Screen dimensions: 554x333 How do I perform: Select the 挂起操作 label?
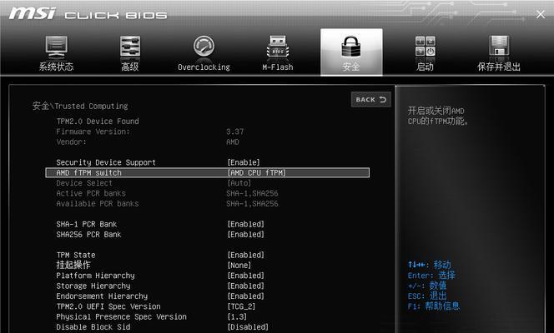tap(73, 265)
